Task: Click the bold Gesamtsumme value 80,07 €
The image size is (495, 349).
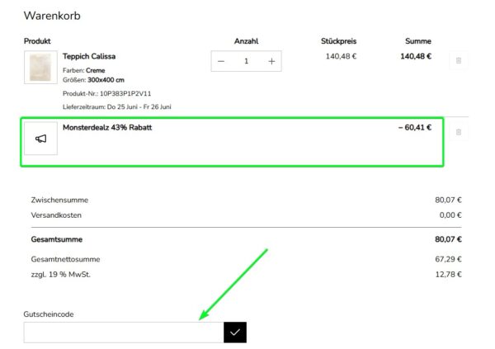Action: tap(448, 239)
